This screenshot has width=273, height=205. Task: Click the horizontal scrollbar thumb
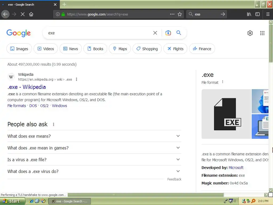click(146, 195)
